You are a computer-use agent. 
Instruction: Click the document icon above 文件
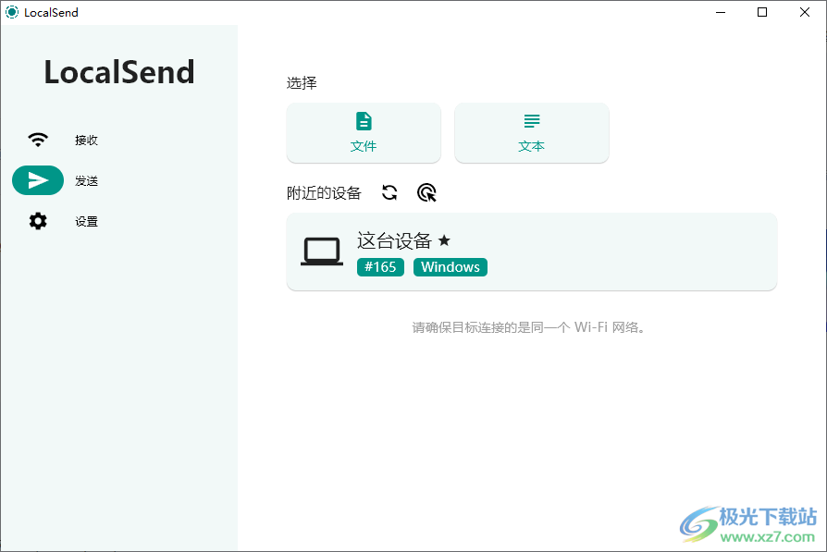pos(364,120)
